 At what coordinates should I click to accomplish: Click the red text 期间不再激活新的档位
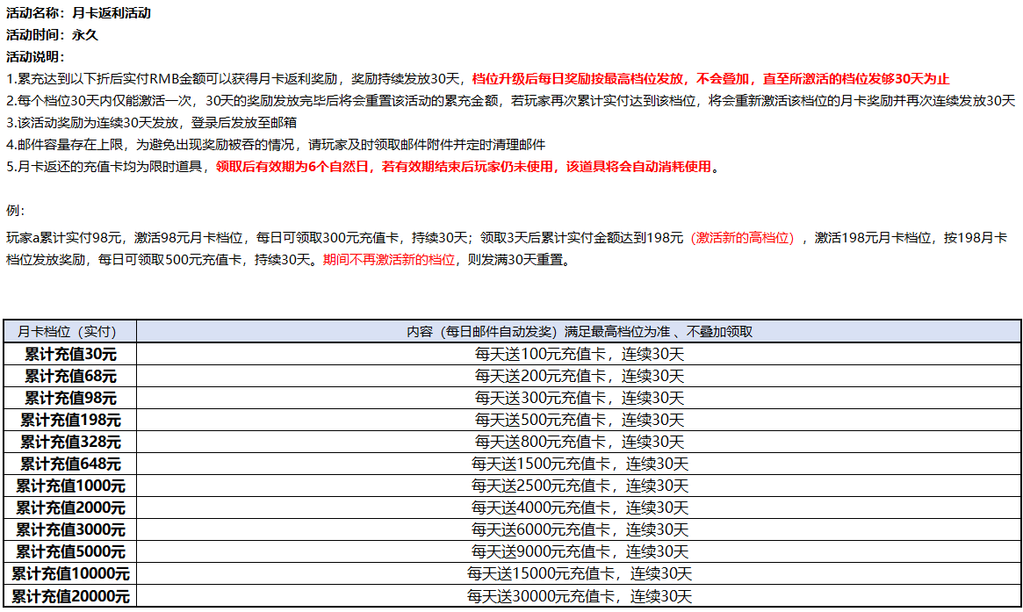[x=389, y=260]
